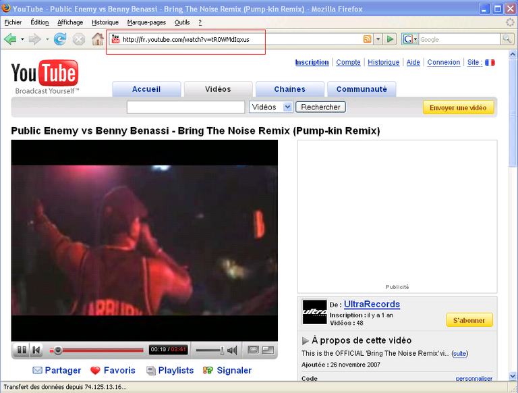Click the red heart Favoris icon
The height and width of the screenshot is (393, 518).
[x=95, y=371]
